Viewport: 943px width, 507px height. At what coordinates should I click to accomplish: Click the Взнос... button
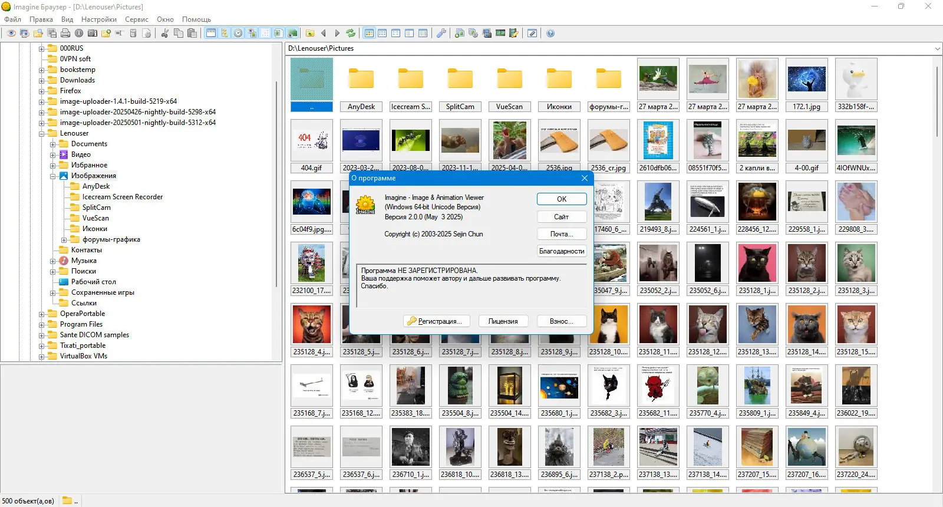click(x=562, y=321)
